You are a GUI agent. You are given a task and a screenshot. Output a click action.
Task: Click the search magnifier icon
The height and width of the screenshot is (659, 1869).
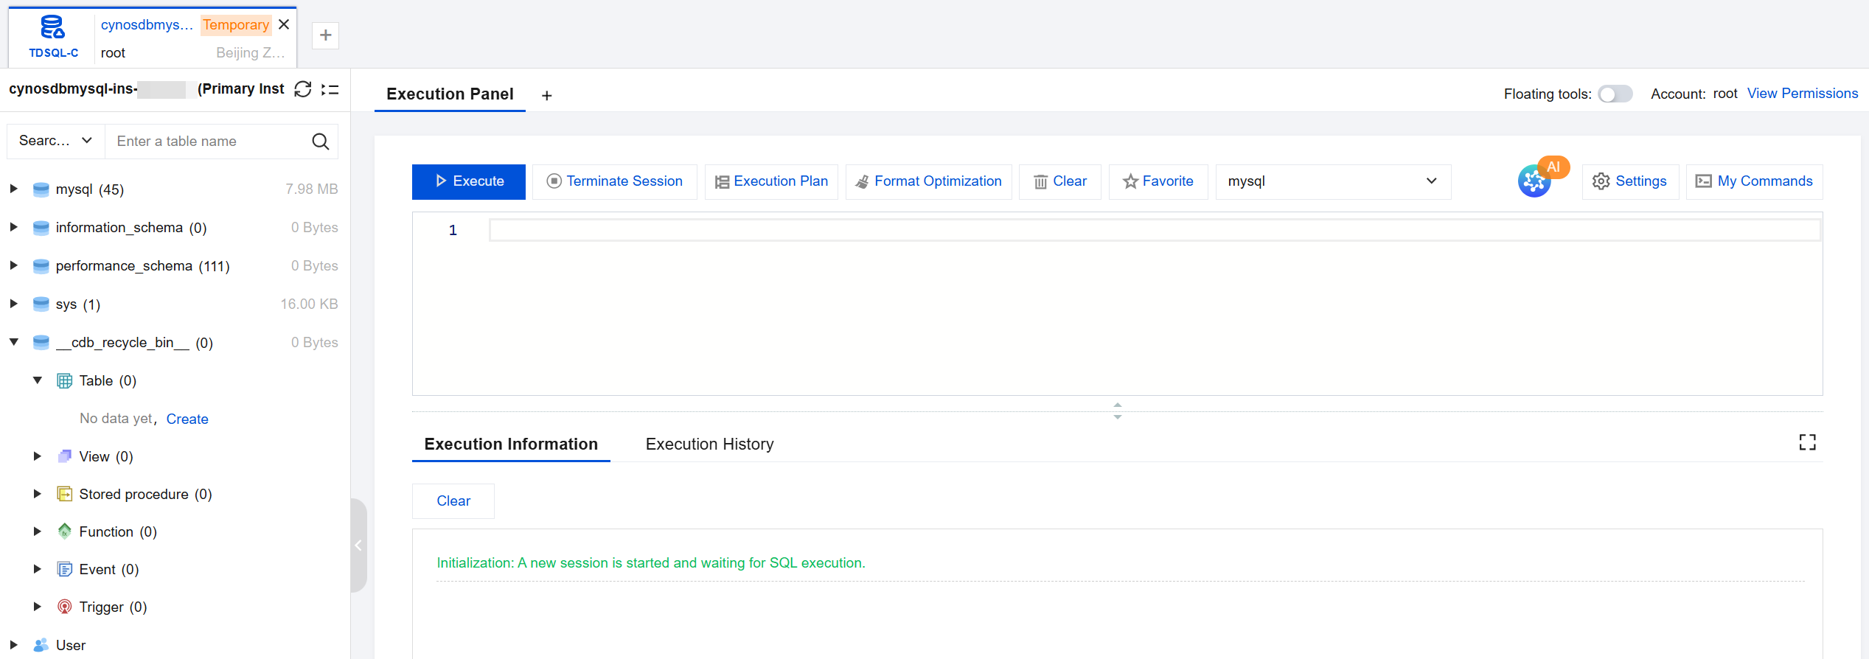click(320, 142)
